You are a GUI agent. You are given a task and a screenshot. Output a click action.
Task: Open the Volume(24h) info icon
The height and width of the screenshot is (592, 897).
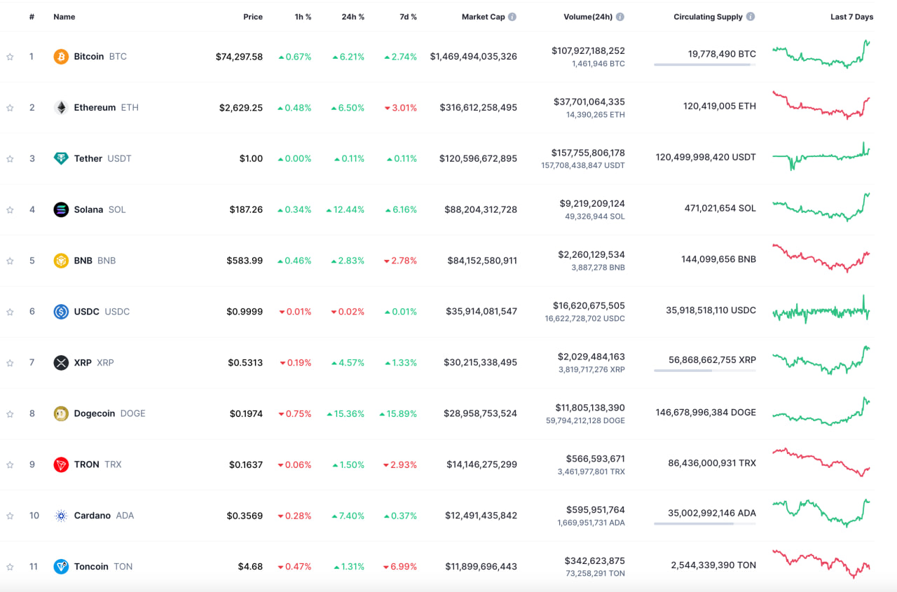click(620, 17)
